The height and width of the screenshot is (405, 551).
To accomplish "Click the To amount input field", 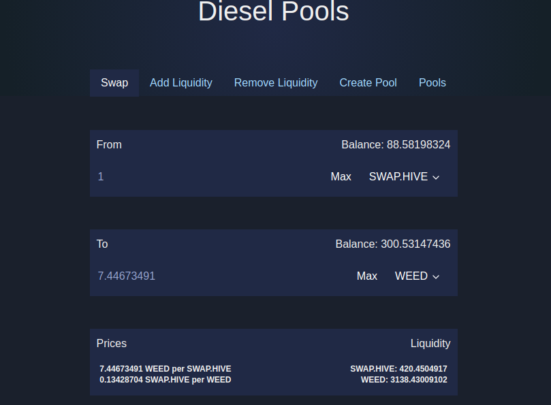I will point(221,276).
